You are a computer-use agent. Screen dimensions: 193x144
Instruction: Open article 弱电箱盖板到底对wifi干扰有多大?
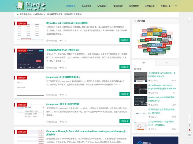click(x=63, y=50)
